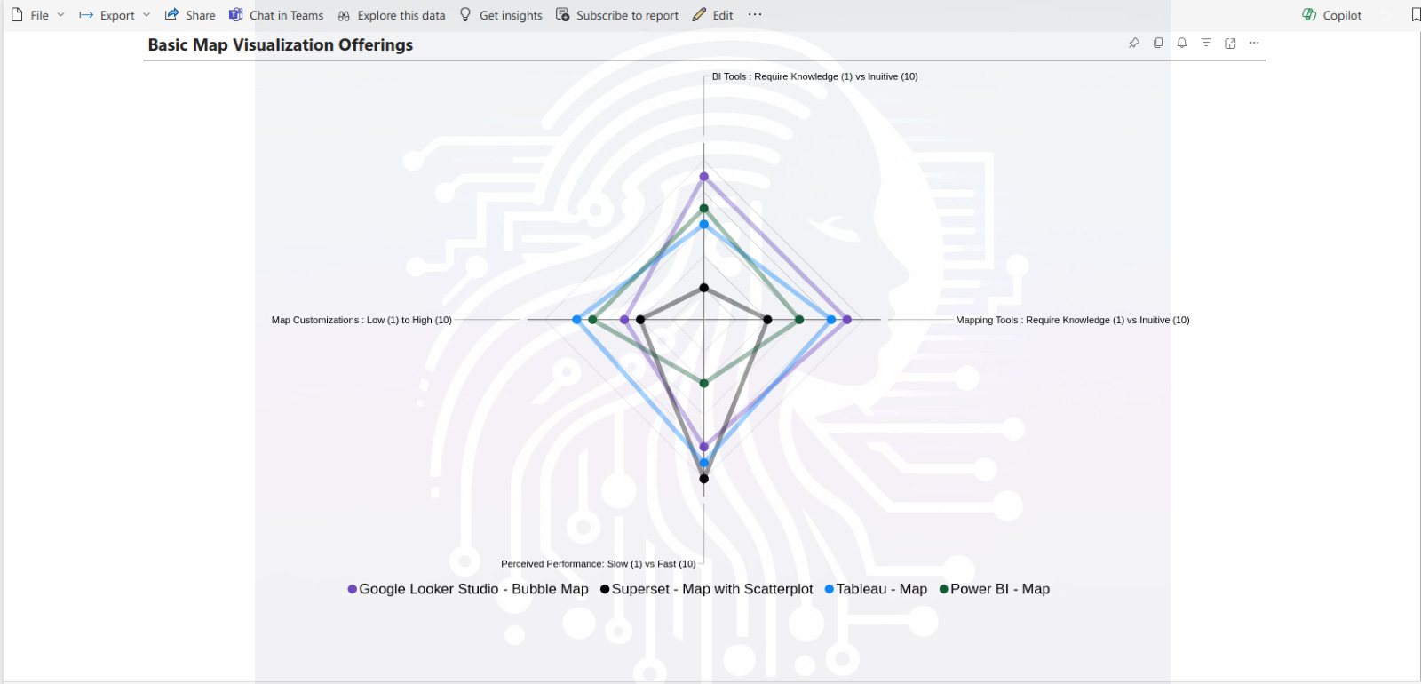This screenshot has width=1421, height=684.
Task: Select Google Looker Studio - Bubble Map legend
Action: pos(468,589)
